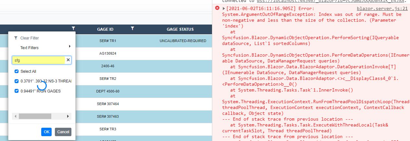Select the Clear Filter menu option
The image size is (410, 141).
30,38
